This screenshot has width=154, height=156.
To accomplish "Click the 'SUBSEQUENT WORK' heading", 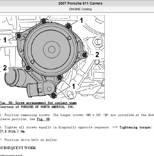I will pos(18,148).
